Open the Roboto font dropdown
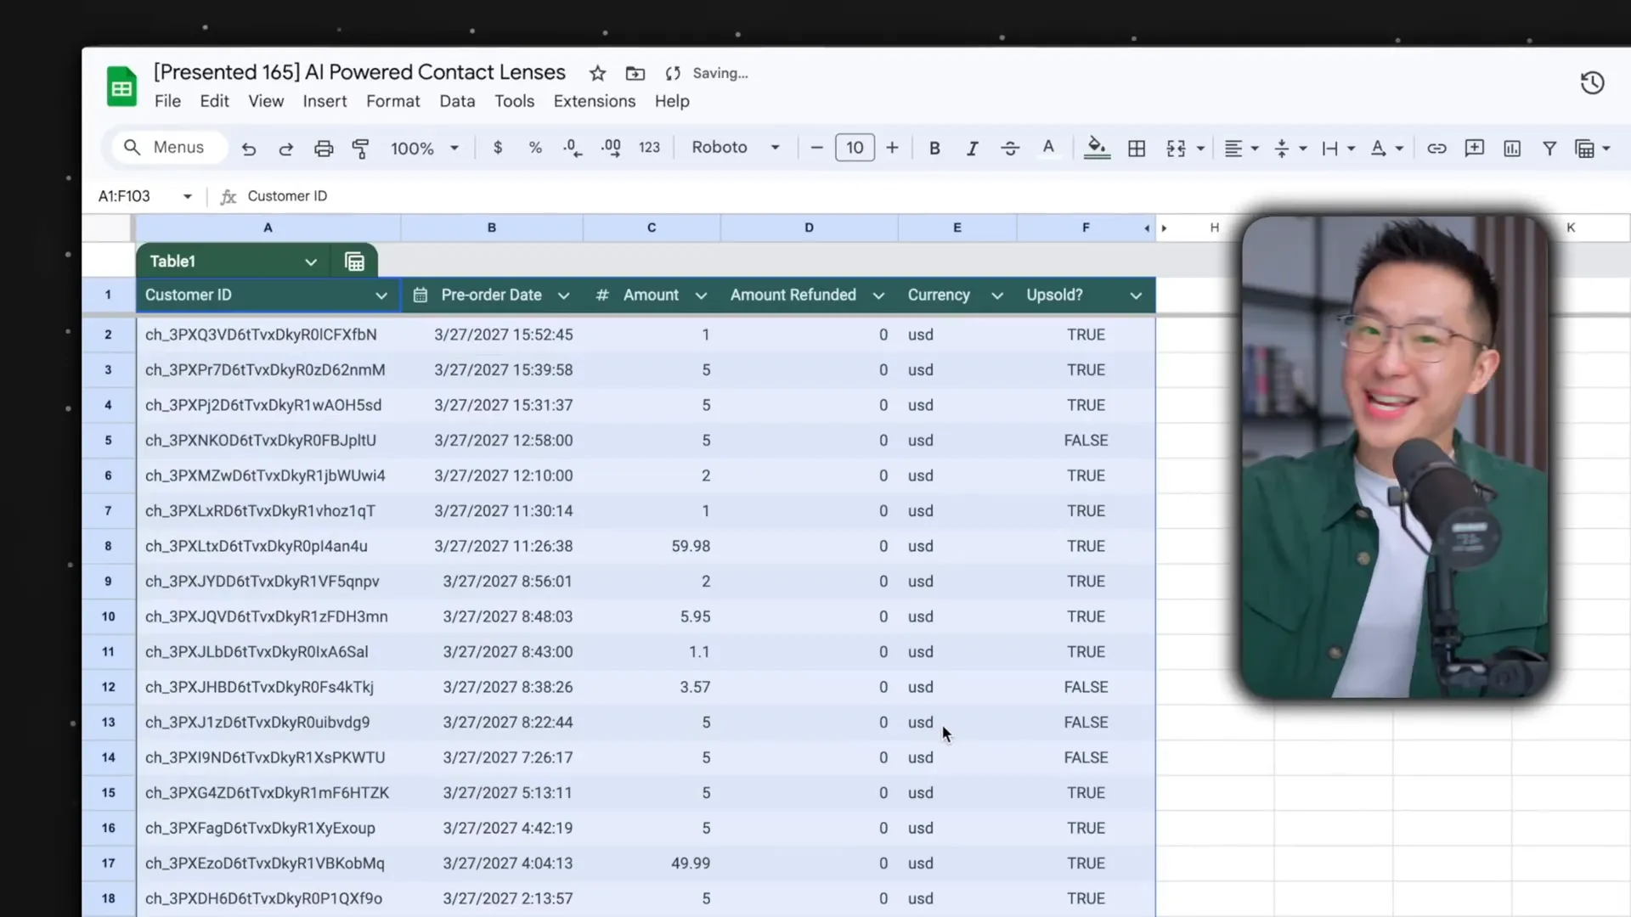Viewport: 1631px width, 917px height. point(736,148)
